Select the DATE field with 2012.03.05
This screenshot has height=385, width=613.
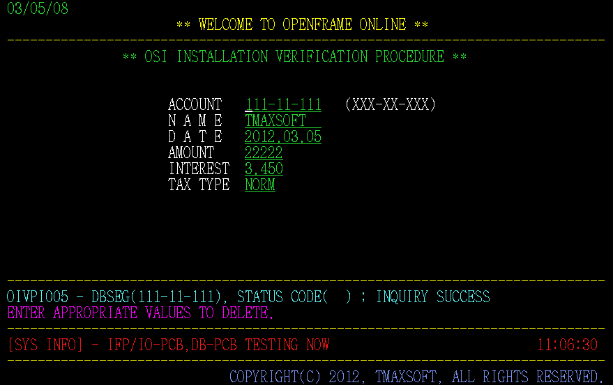coord(283,137)
